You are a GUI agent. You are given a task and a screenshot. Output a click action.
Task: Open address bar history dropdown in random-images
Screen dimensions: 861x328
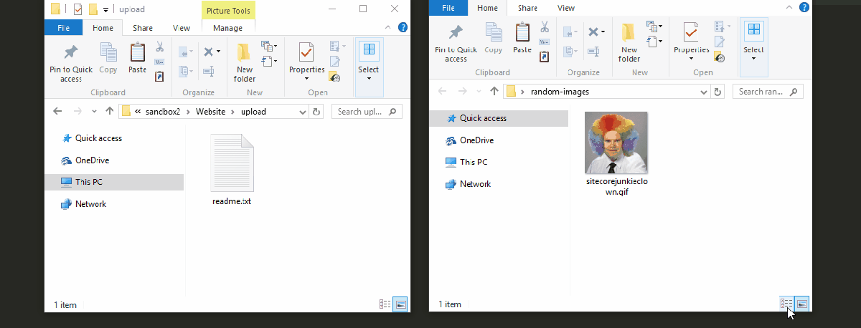tap(704, 92)
